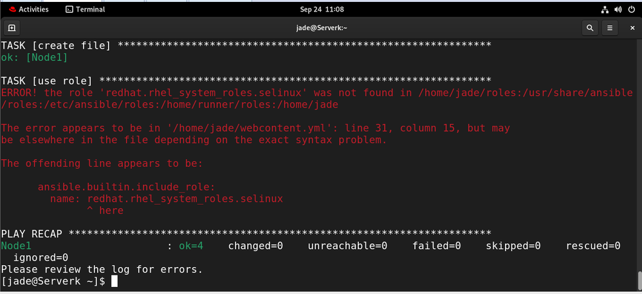Image resolution: width=642 pixels, height=294 pixels.
Task: Open a new terminal tab
Action: tap(12, 28)
